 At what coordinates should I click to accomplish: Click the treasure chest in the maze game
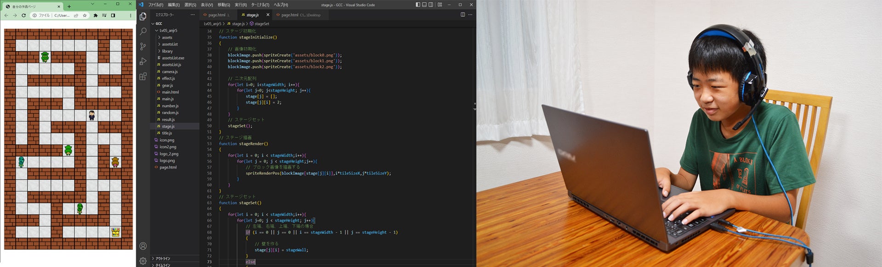(115, 232)
